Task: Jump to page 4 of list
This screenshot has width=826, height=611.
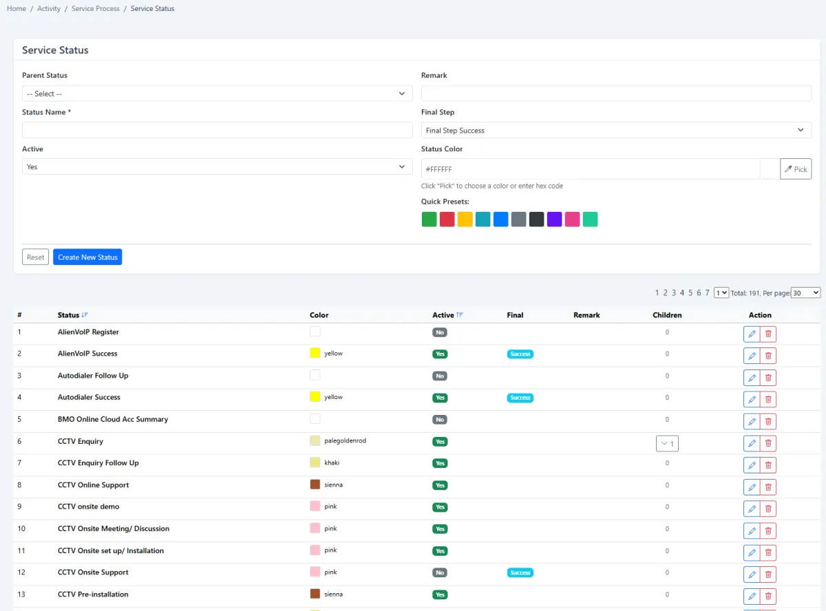Action: click(682, 292)
